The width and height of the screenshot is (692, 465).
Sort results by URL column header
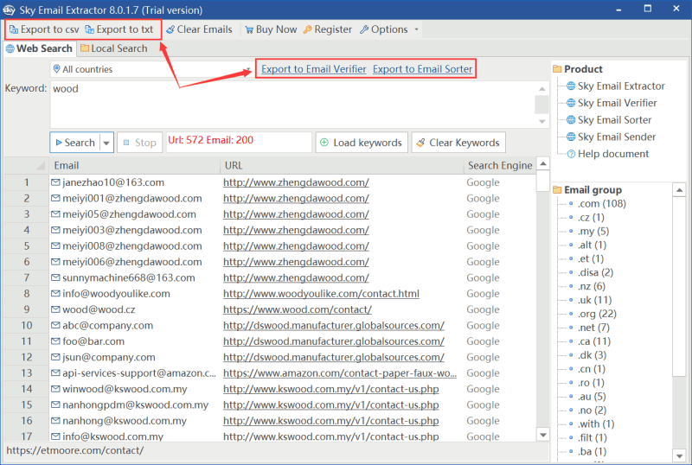click(342, 165)
